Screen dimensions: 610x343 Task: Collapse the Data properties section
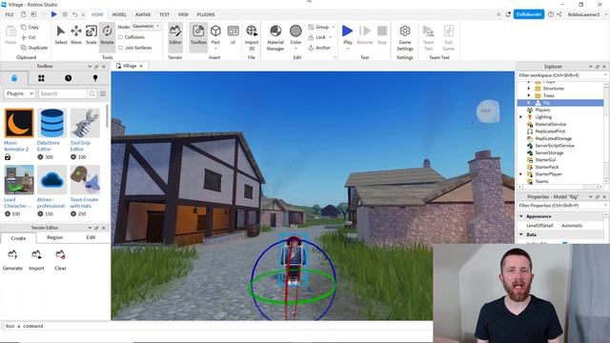521,234
